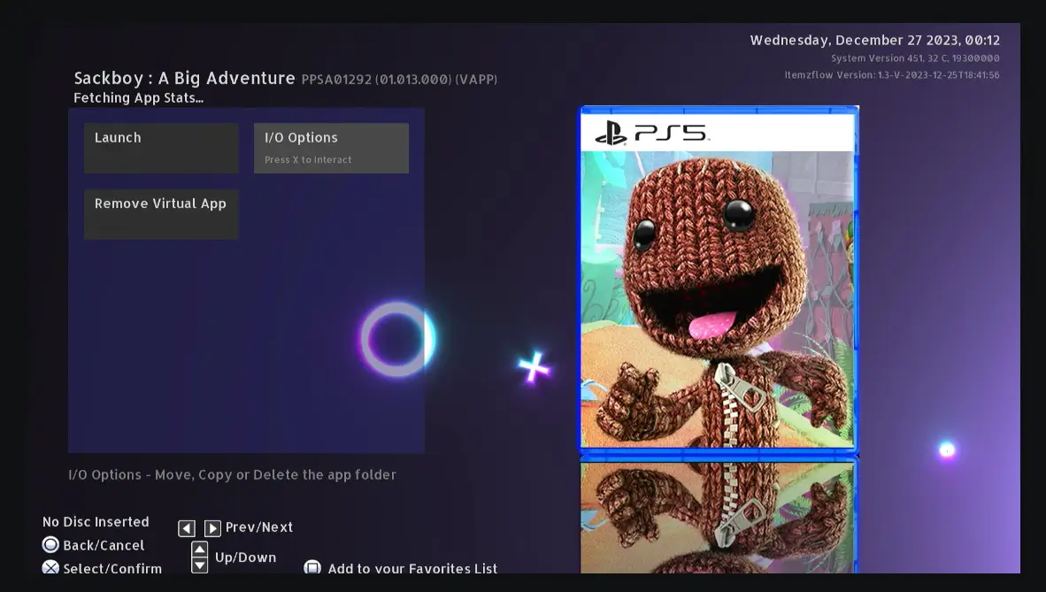Select the Launch menu option
1046x592 pixels.
[161, 148]
